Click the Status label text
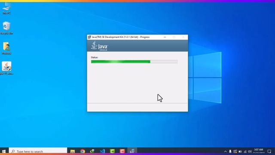The width and height of the screenshot is (275, 155). click(x=95, y=57)
